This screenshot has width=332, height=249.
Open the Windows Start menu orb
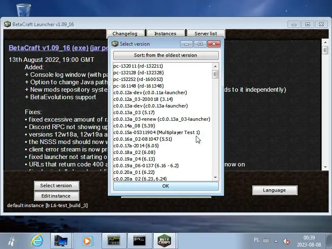click(12, 241)
